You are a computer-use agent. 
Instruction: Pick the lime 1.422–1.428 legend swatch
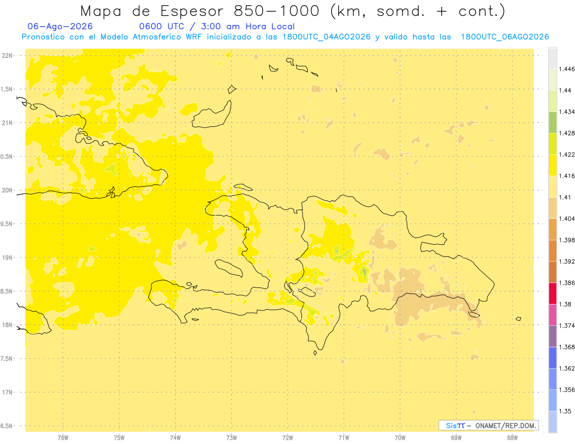[x=552, y=144]
